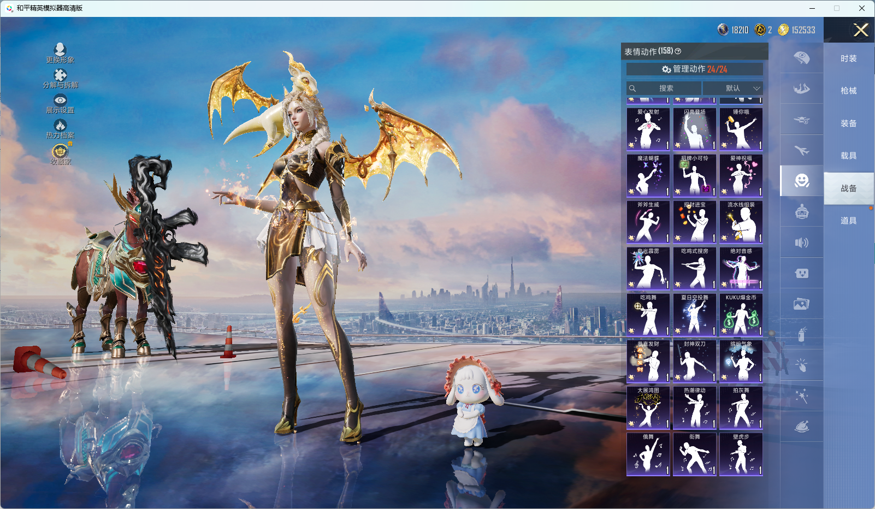The image size is (875, 509).
Task: Close the inventory with the X button
Action: [861, 30]
